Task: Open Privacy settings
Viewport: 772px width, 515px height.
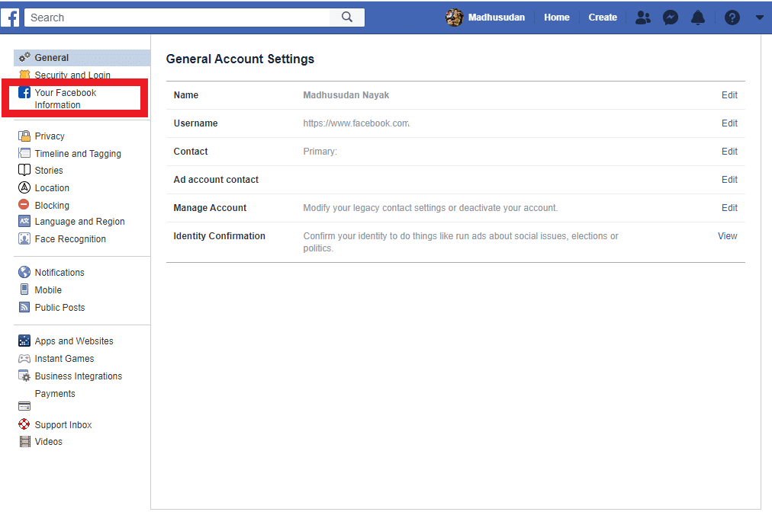Action: click(50, 136)
